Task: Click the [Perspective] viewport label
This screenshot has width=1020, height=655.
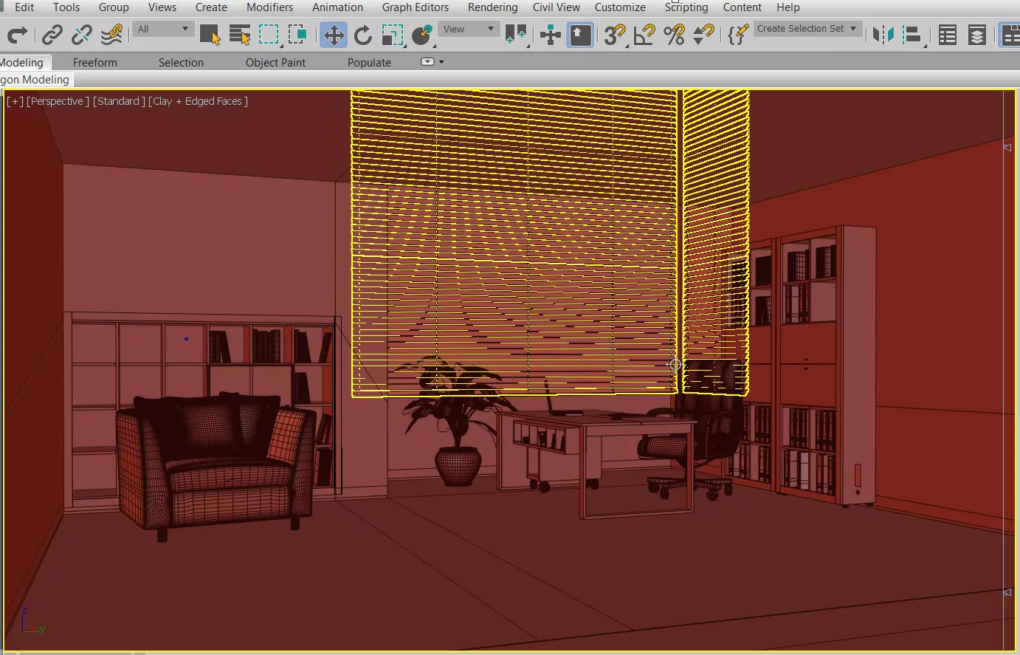Action: 58,101
